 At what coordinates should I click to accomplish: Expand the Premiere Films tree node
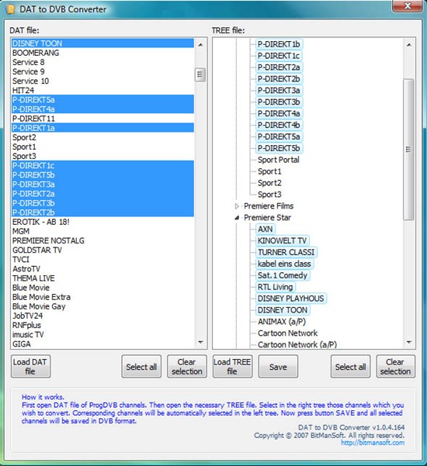237,206
